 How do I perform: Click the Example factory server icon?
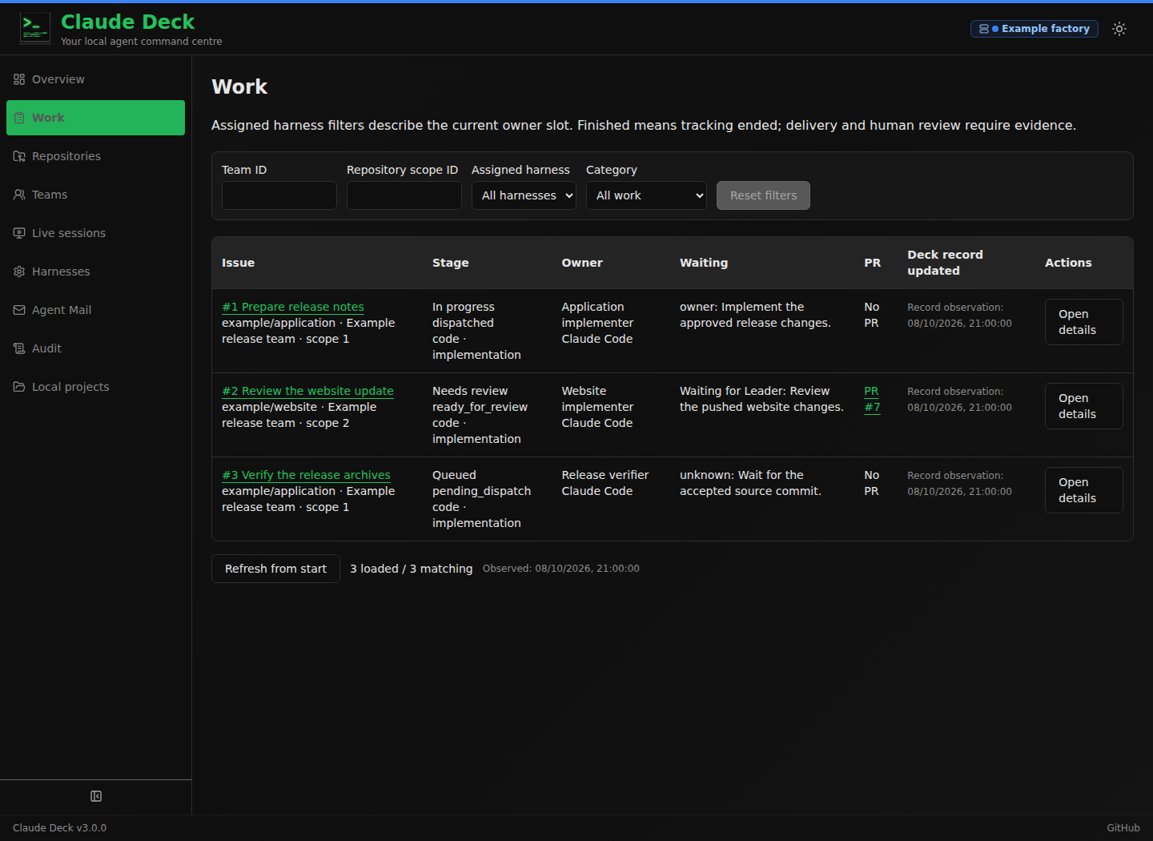pos(984,29)
